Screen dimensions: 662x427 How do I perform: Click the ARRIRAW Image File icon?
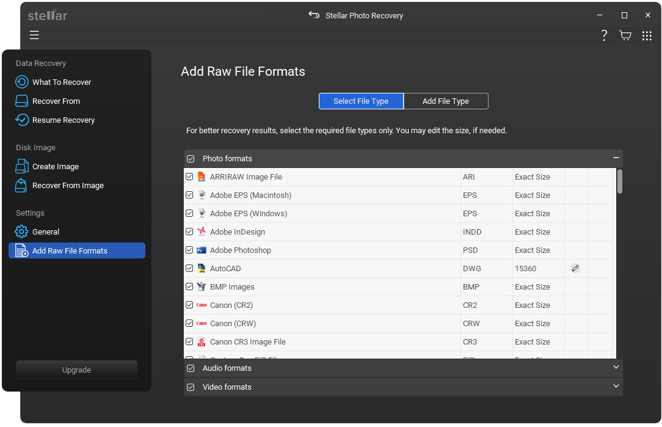202,177
